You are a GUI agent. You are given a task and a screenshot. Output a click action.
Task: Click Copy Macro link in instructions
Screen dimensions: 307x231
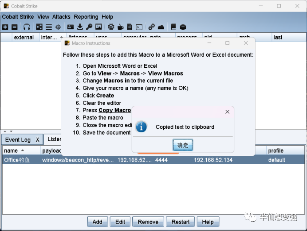[x=114, y=110]
